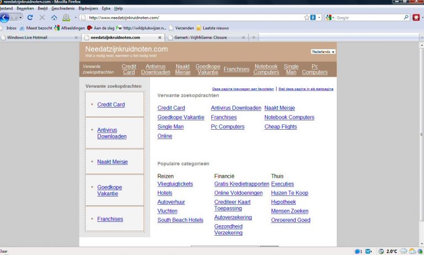Click the globe icon in status bar

pos(420,251)
